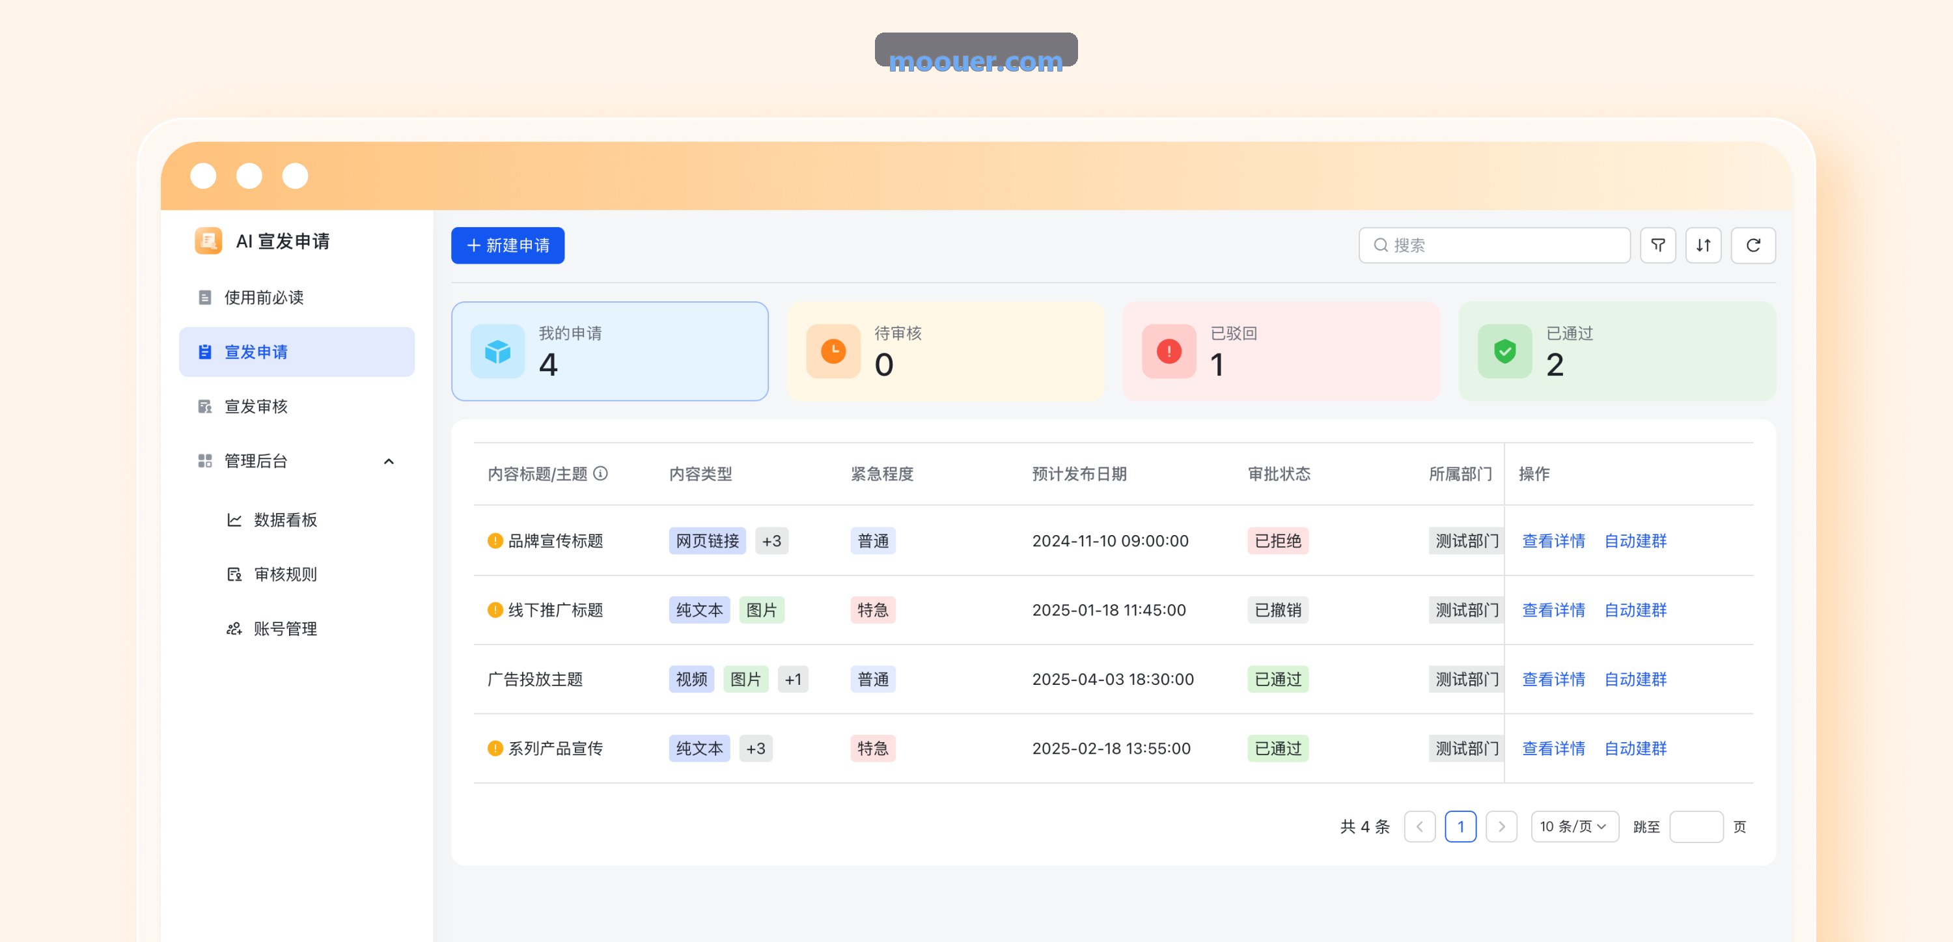This screenshot has width=1953, height=942.
Task: Click warning icon beside 品牌宣传标题
Action: (495, 541)
